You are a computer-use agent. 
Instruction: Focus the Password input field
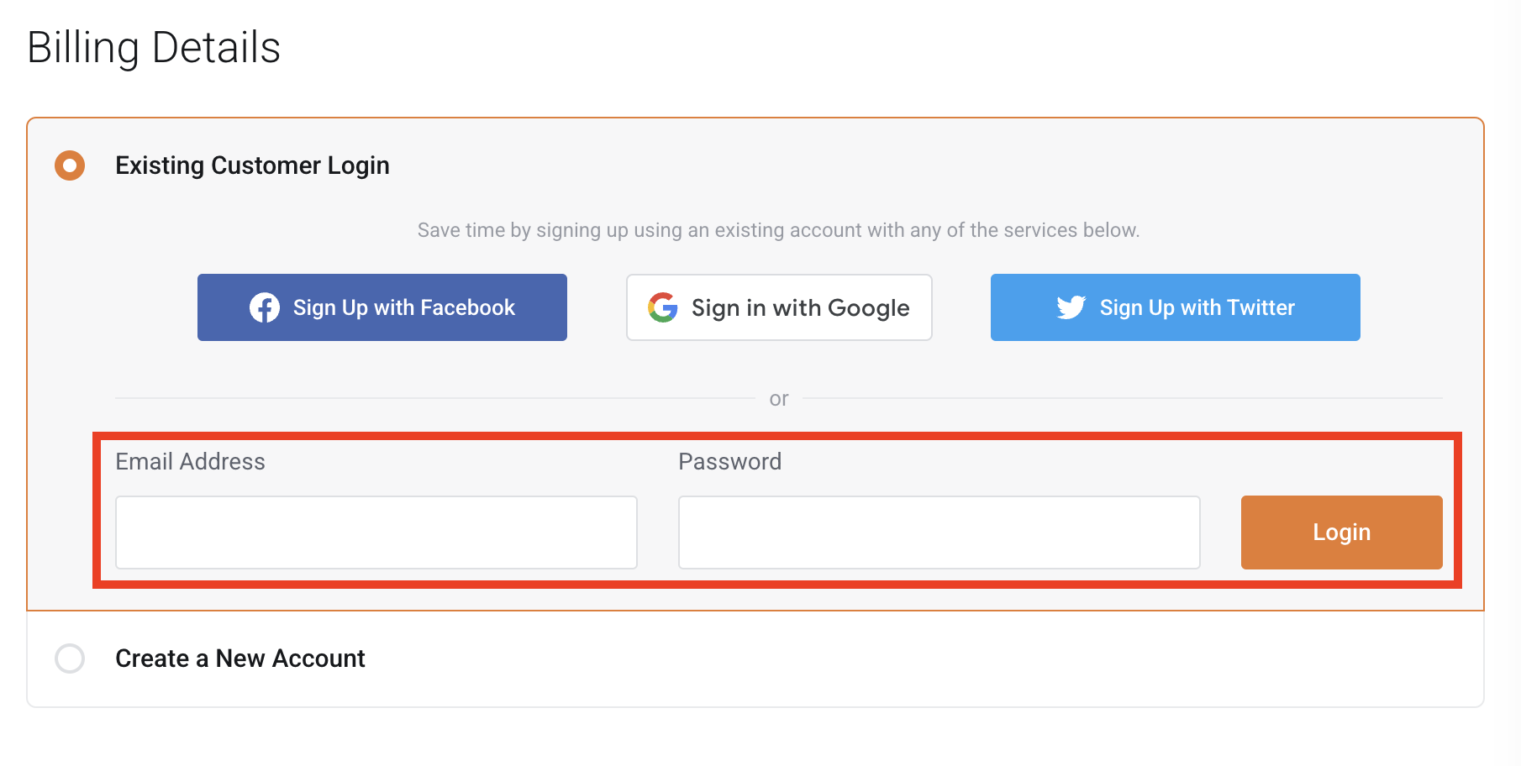coord(939,533)
